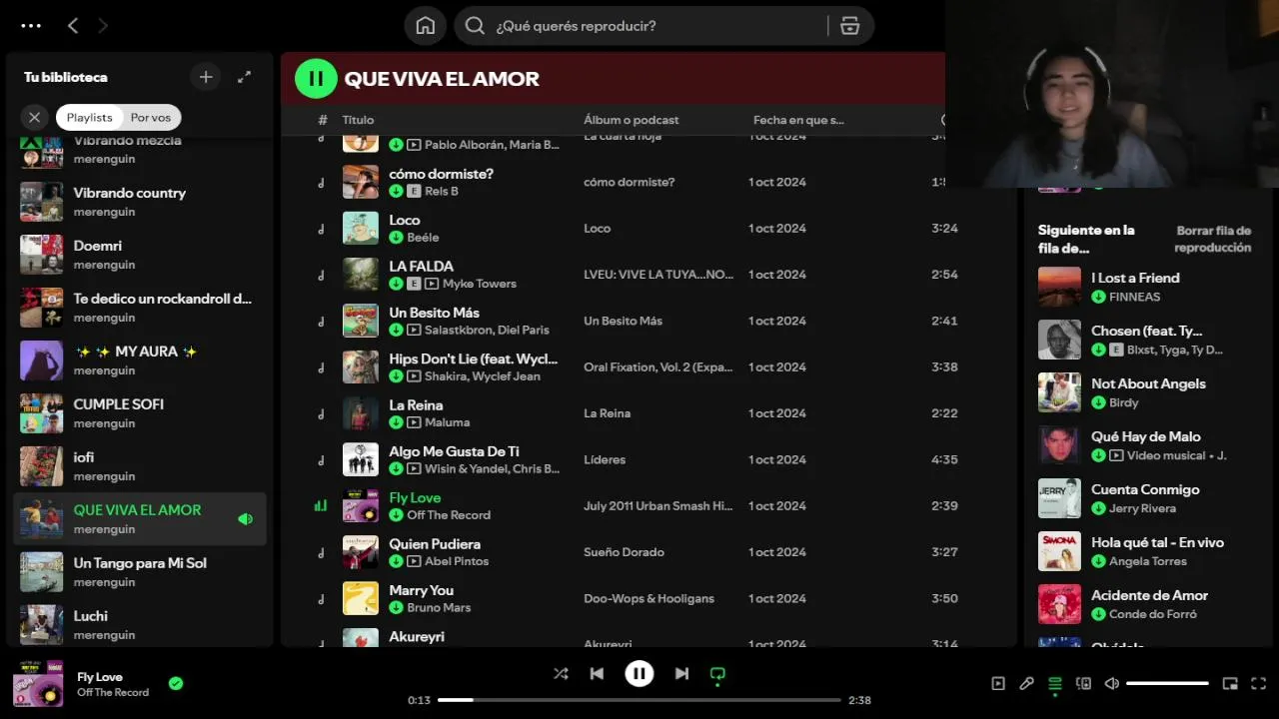Clear the library filter with X

[x=35, y=117]
